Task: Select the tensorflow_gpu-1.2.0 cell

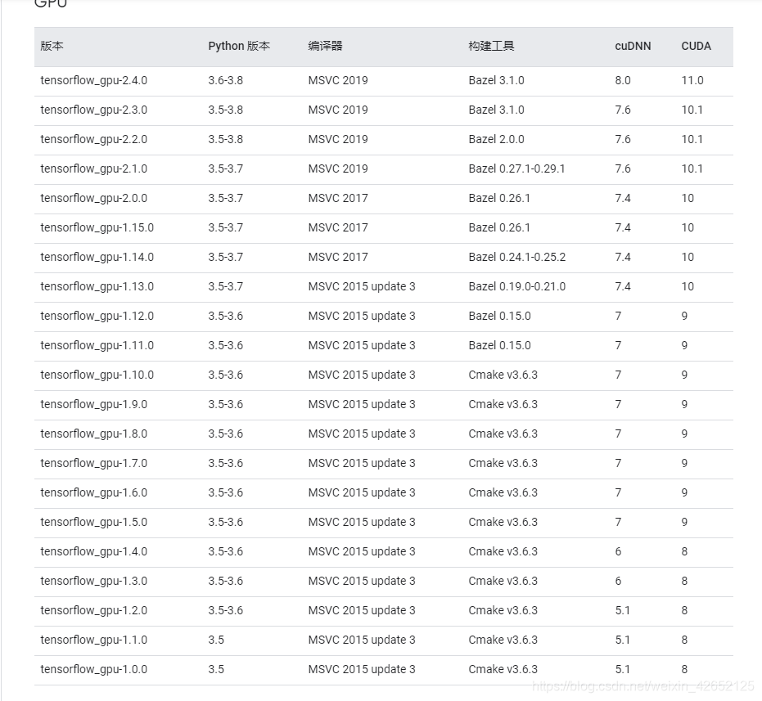Action: click(x=94, y=611)
